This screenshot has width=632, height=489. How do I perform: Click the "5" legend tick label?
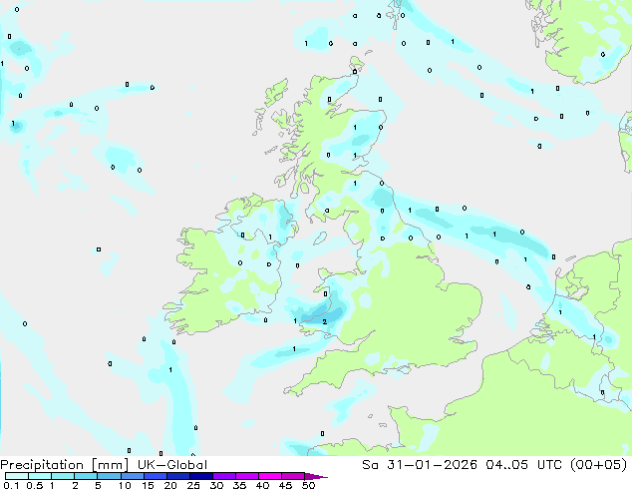click(98, 485)
